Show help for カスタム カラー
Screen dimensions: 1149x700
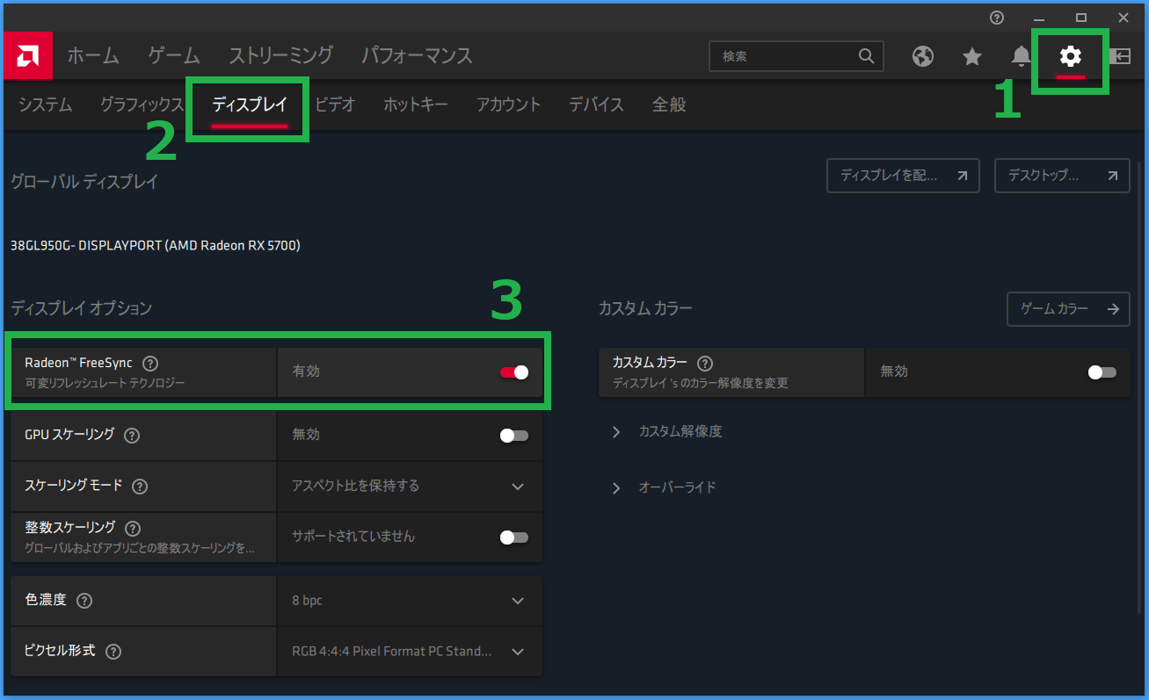click(705, 363)
